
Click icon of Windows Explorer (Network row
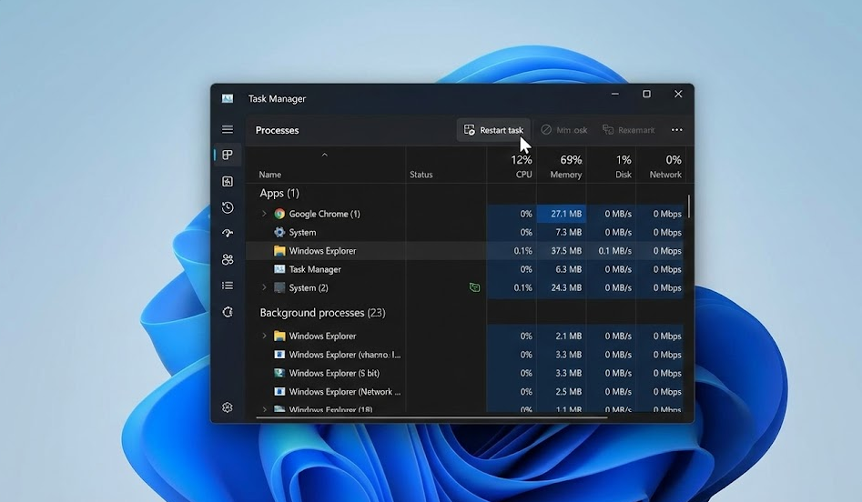[279, 392]
